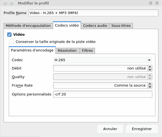Enable Conserver la taille originale checkbox

click(12, 42)
